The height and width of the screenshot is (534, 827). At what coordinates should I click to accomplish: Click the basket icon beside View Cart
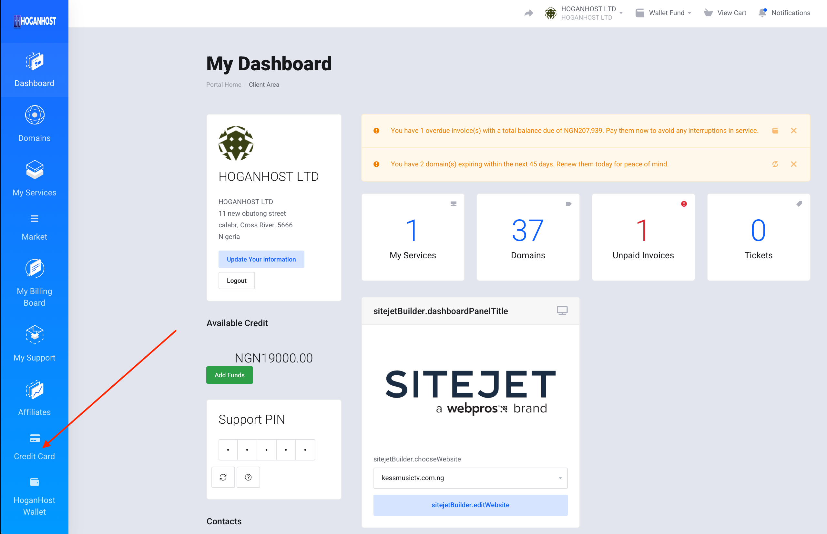[x=708, y=13]
